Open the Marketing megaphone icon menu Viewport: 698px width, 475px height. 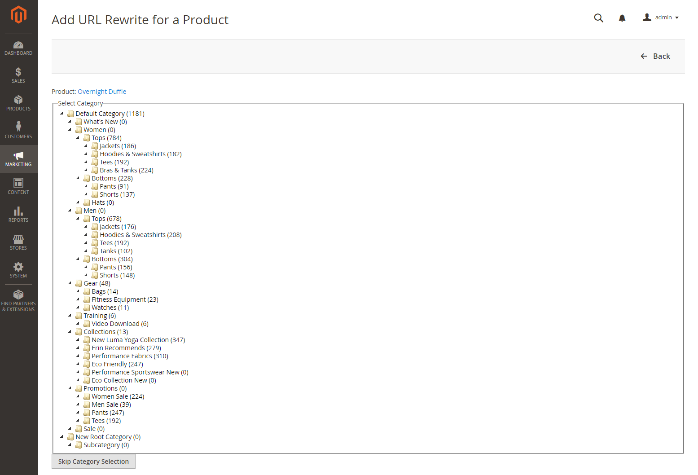pos(18,155)
